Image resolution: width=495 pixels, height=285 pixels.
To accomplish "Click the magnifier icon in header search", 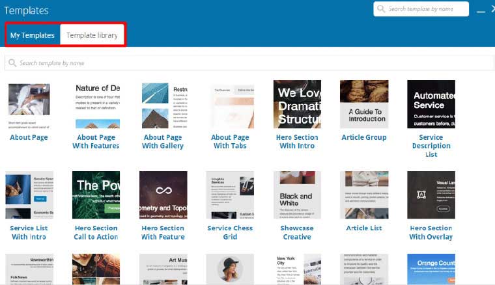I will pyautogui.click(x=381, y=9).
